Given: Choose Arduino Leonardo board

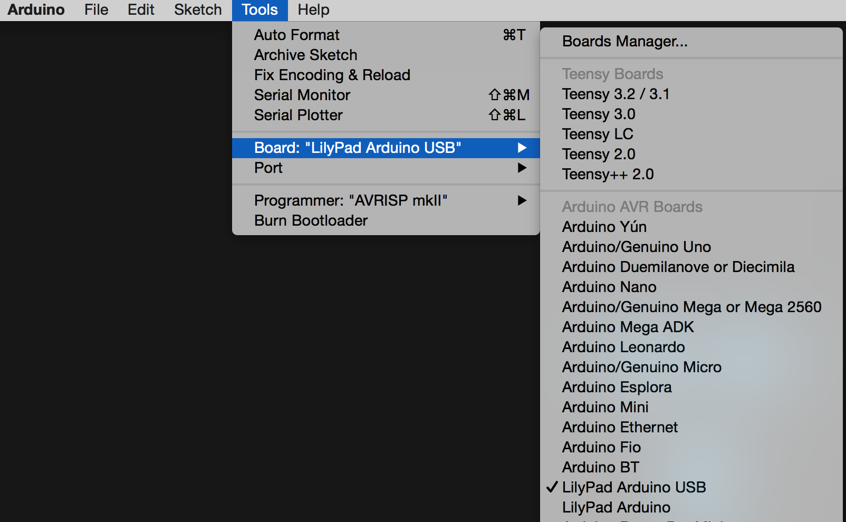Looking at the screenshot, I should point(623,347).
